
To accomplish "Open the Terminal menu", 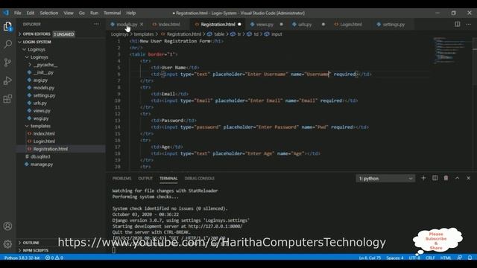I will pyautogui.click(x=113, y=13).
